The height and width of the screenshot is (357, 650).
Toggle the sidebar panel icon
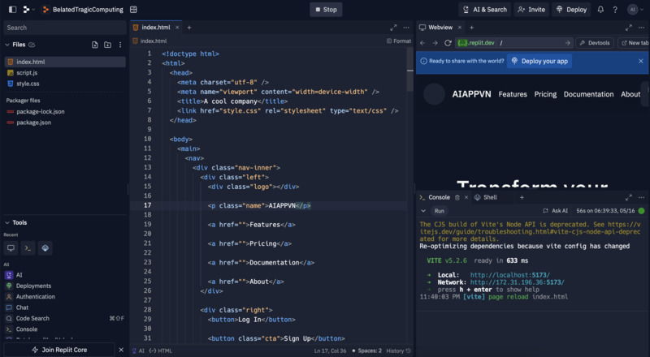(12, 10)
